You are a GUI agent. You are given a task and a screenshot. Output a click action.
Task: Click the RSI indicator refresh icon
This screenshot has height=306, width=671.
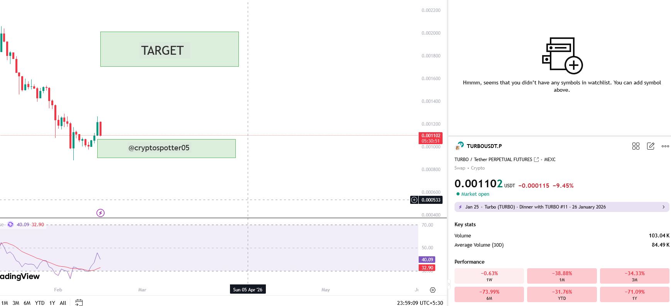[x=10, y=224]
